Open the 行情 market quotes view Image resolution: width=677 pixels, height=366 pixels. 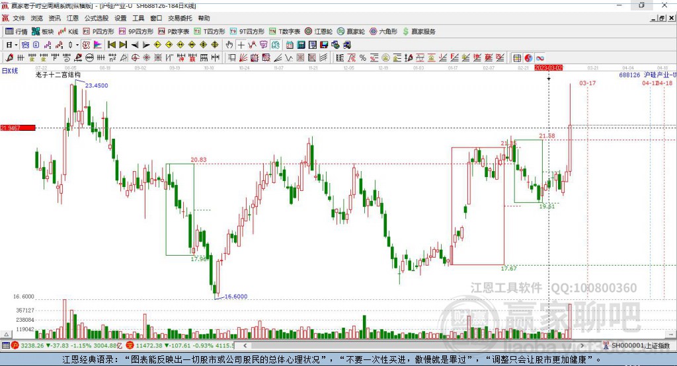(16, 32)
